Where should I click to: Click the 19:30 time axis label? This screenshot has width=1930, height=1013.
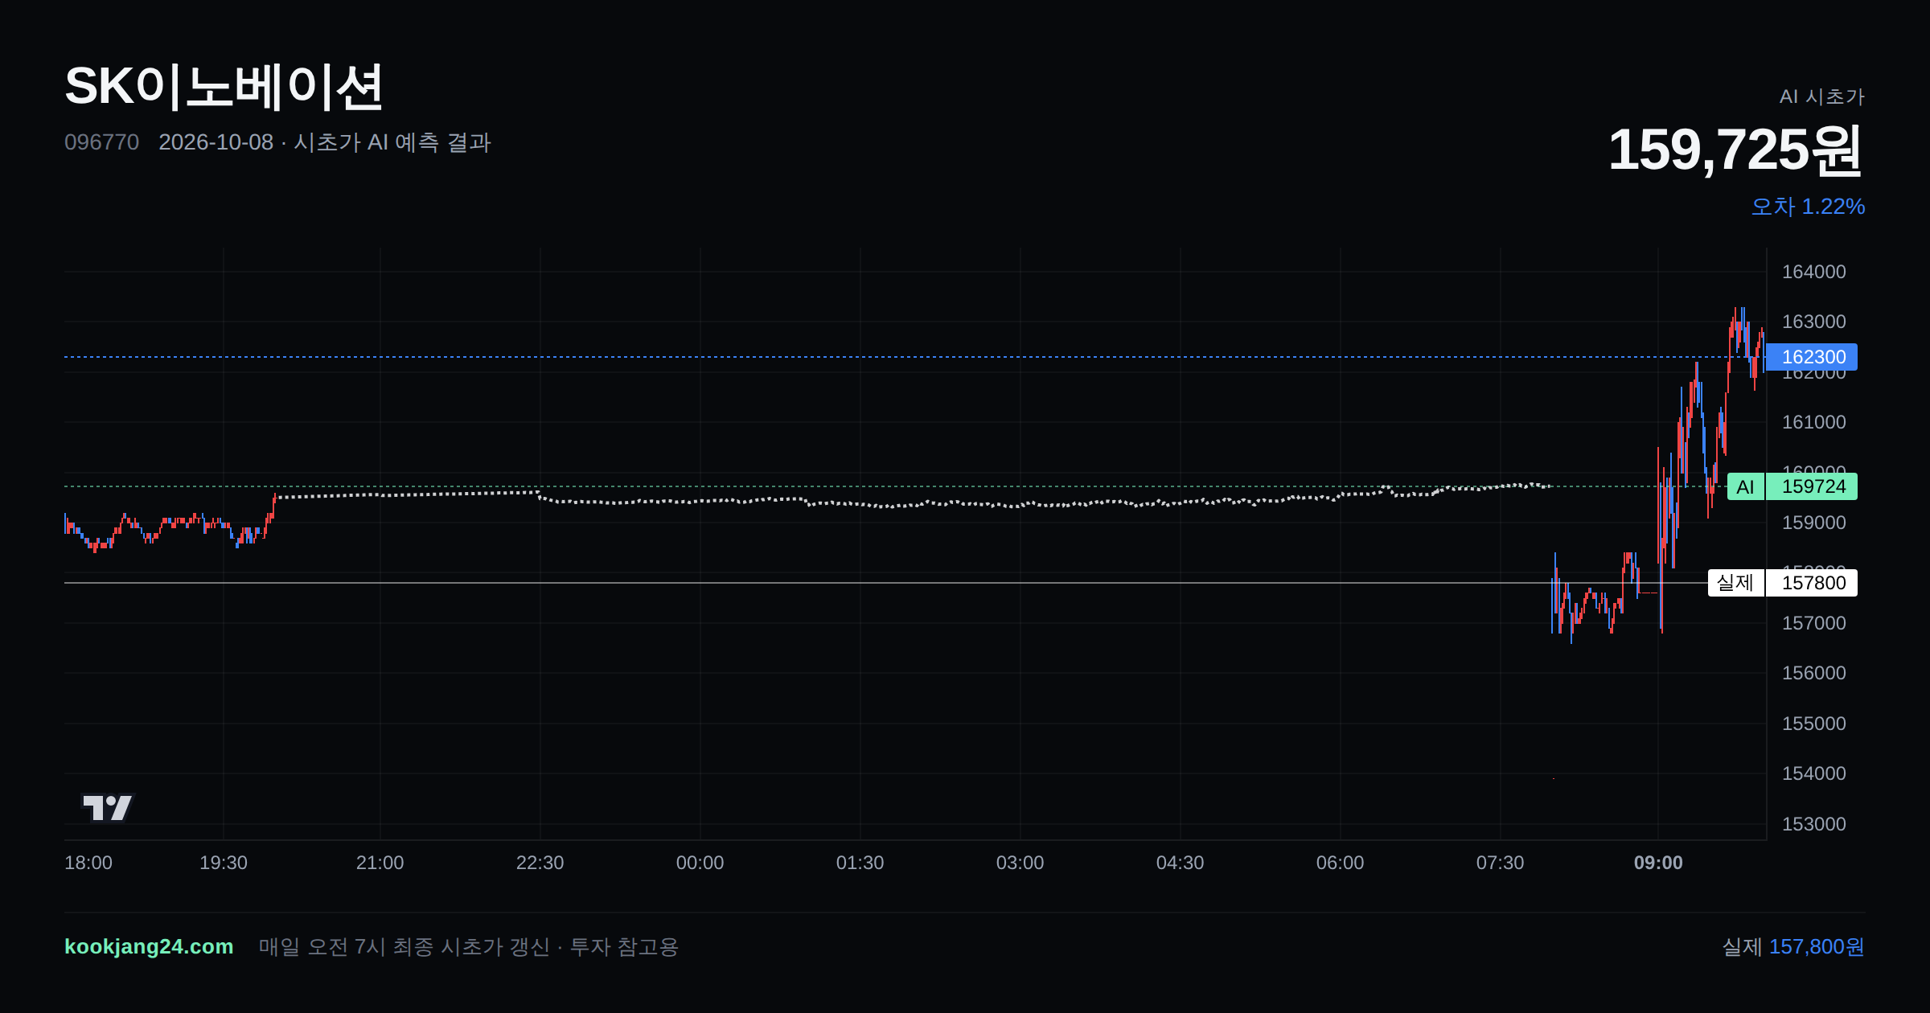224,863
